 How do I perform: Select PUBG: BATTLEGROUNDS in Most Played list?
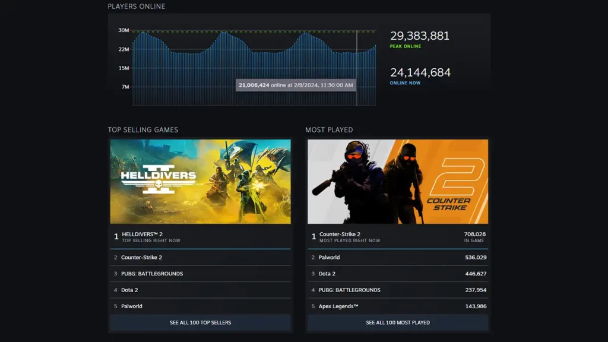[x=398, y=290]
